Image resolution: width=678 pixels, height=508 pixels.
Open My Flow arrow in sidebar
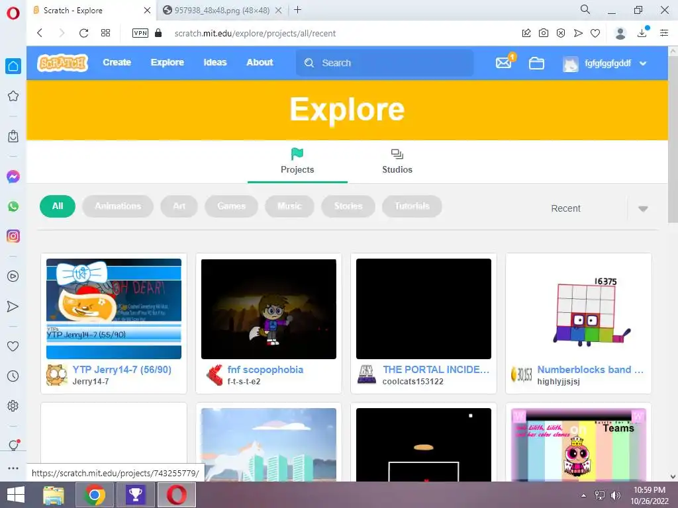13,306
